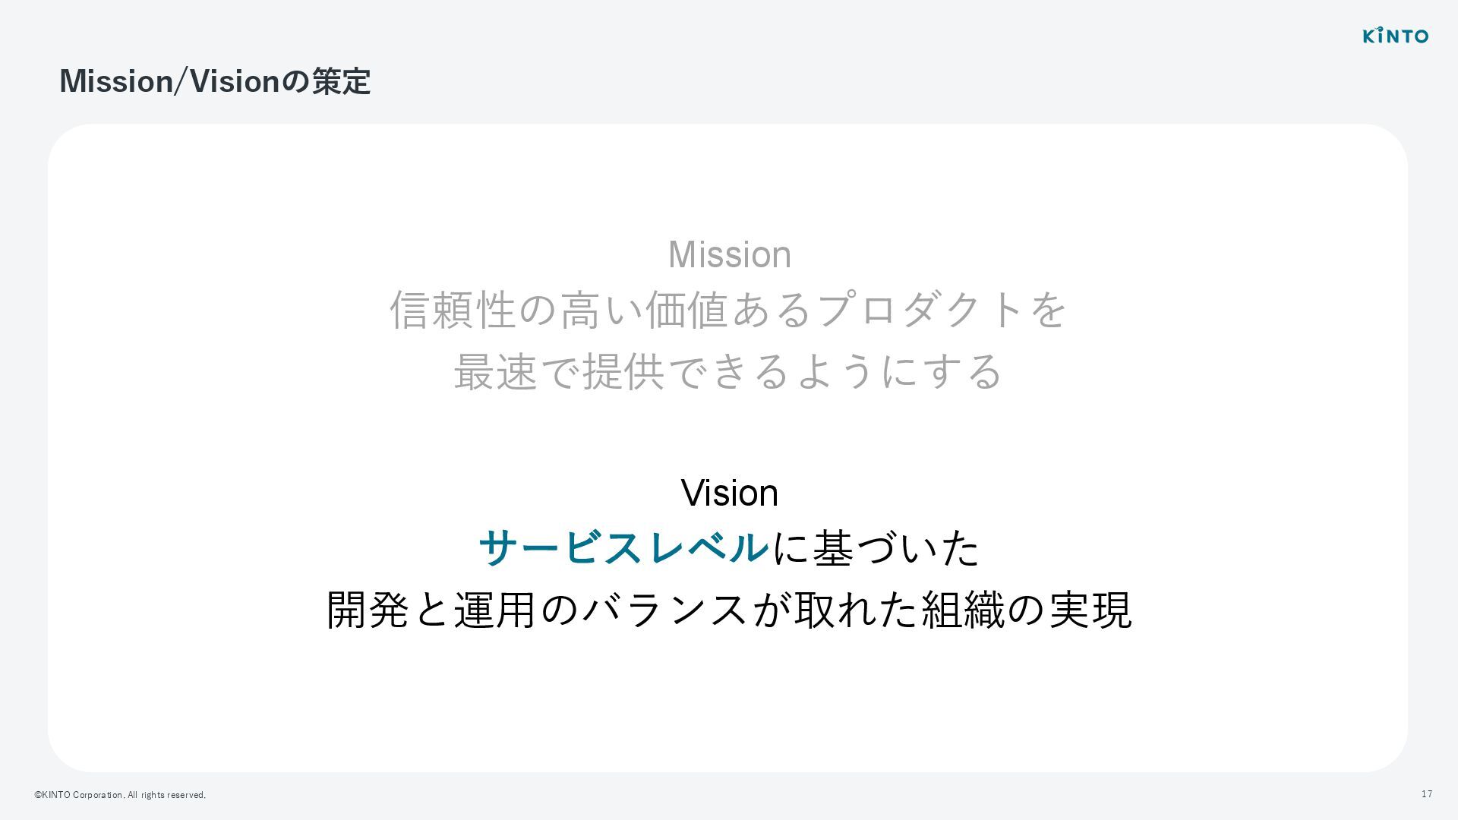
Task: Click the word 開発 in Vision statement
Action: tap(368, 610)
